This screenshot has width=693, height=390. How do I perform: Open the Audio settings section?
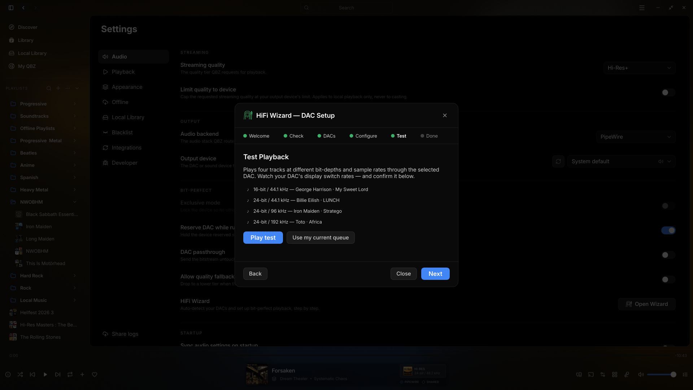(x=134, y=57)
